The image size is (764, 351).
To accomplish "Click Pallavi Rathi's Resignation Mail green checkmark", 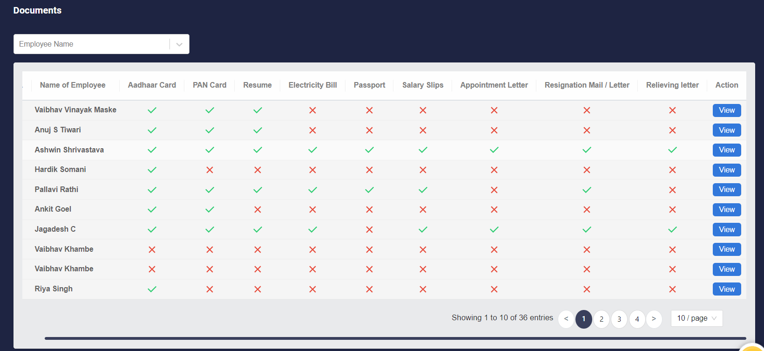I will pyautogui.click(x=587, y=190).
